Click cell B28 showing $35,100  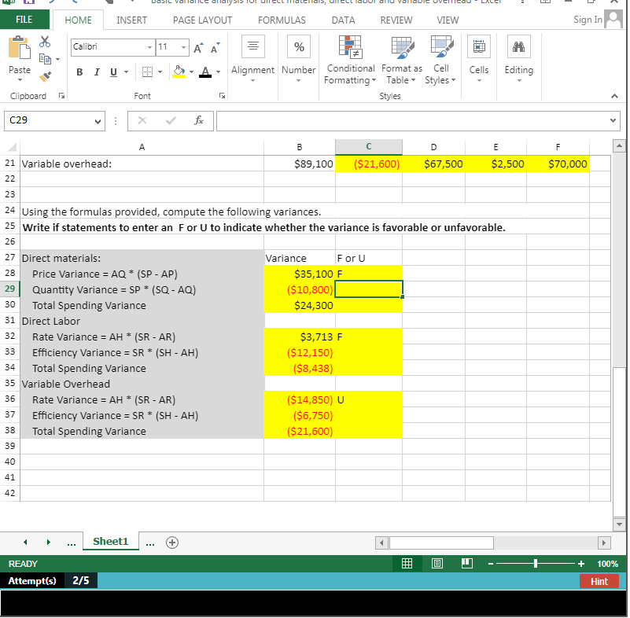click(300, 274)
